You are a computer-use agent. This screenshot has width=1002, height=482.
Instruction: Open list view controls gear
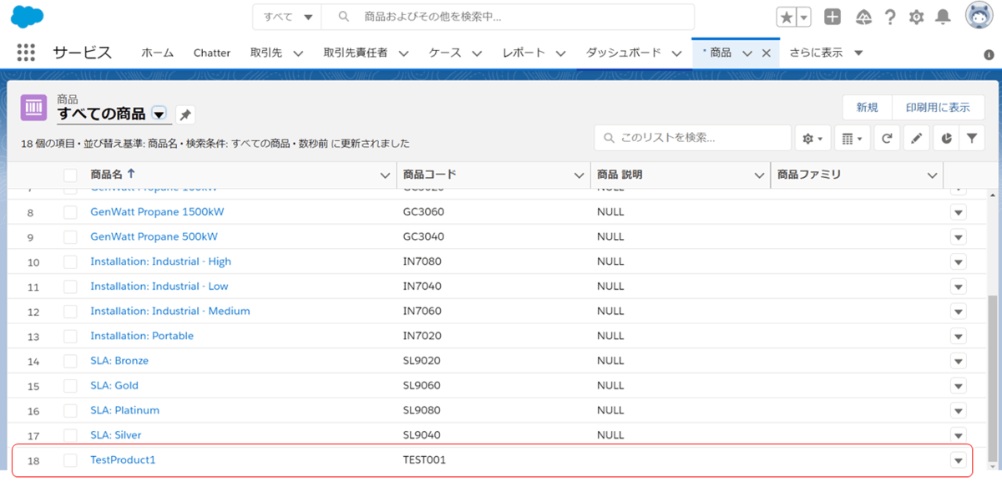coord(812,139)
